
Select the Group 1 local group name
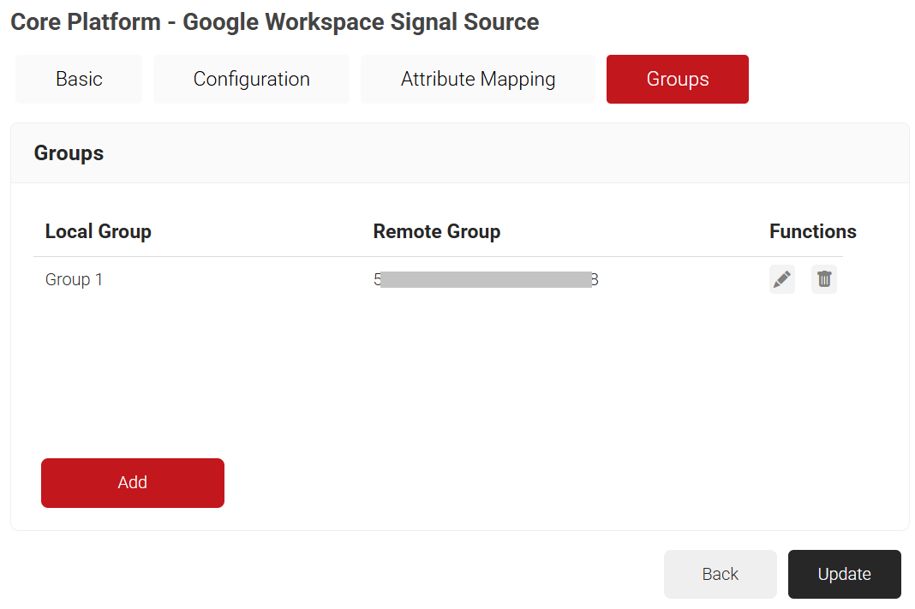click(74, 279)
